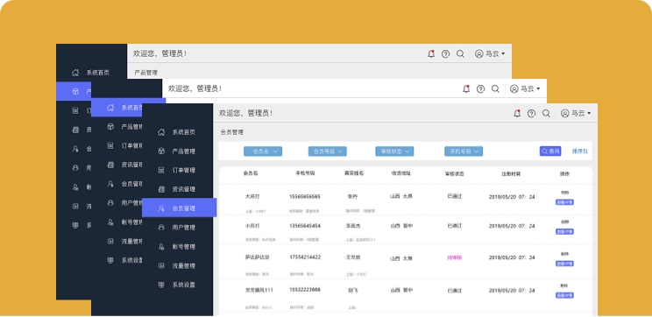Open 订单管理 in front window sidebar

click(x=184, y=171)
